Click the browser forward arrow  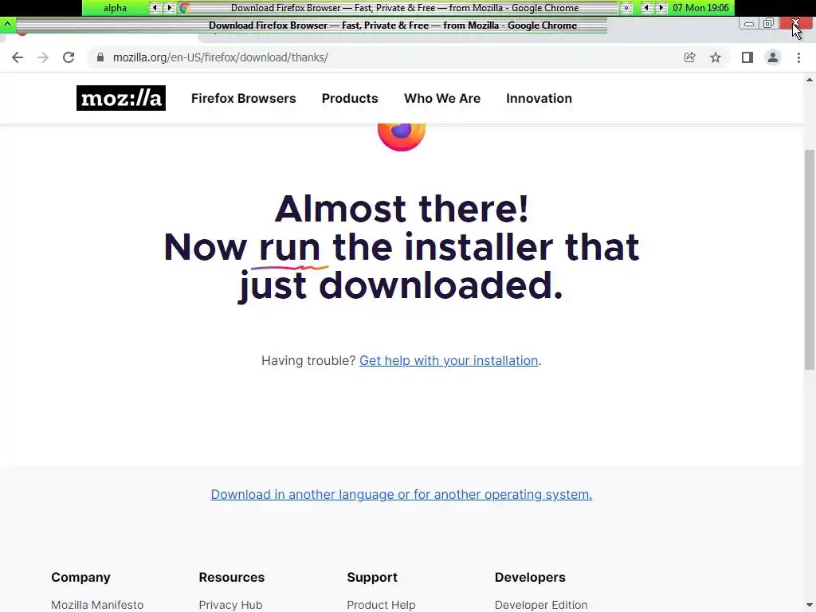pyautogui.click(x=43, y=57)
